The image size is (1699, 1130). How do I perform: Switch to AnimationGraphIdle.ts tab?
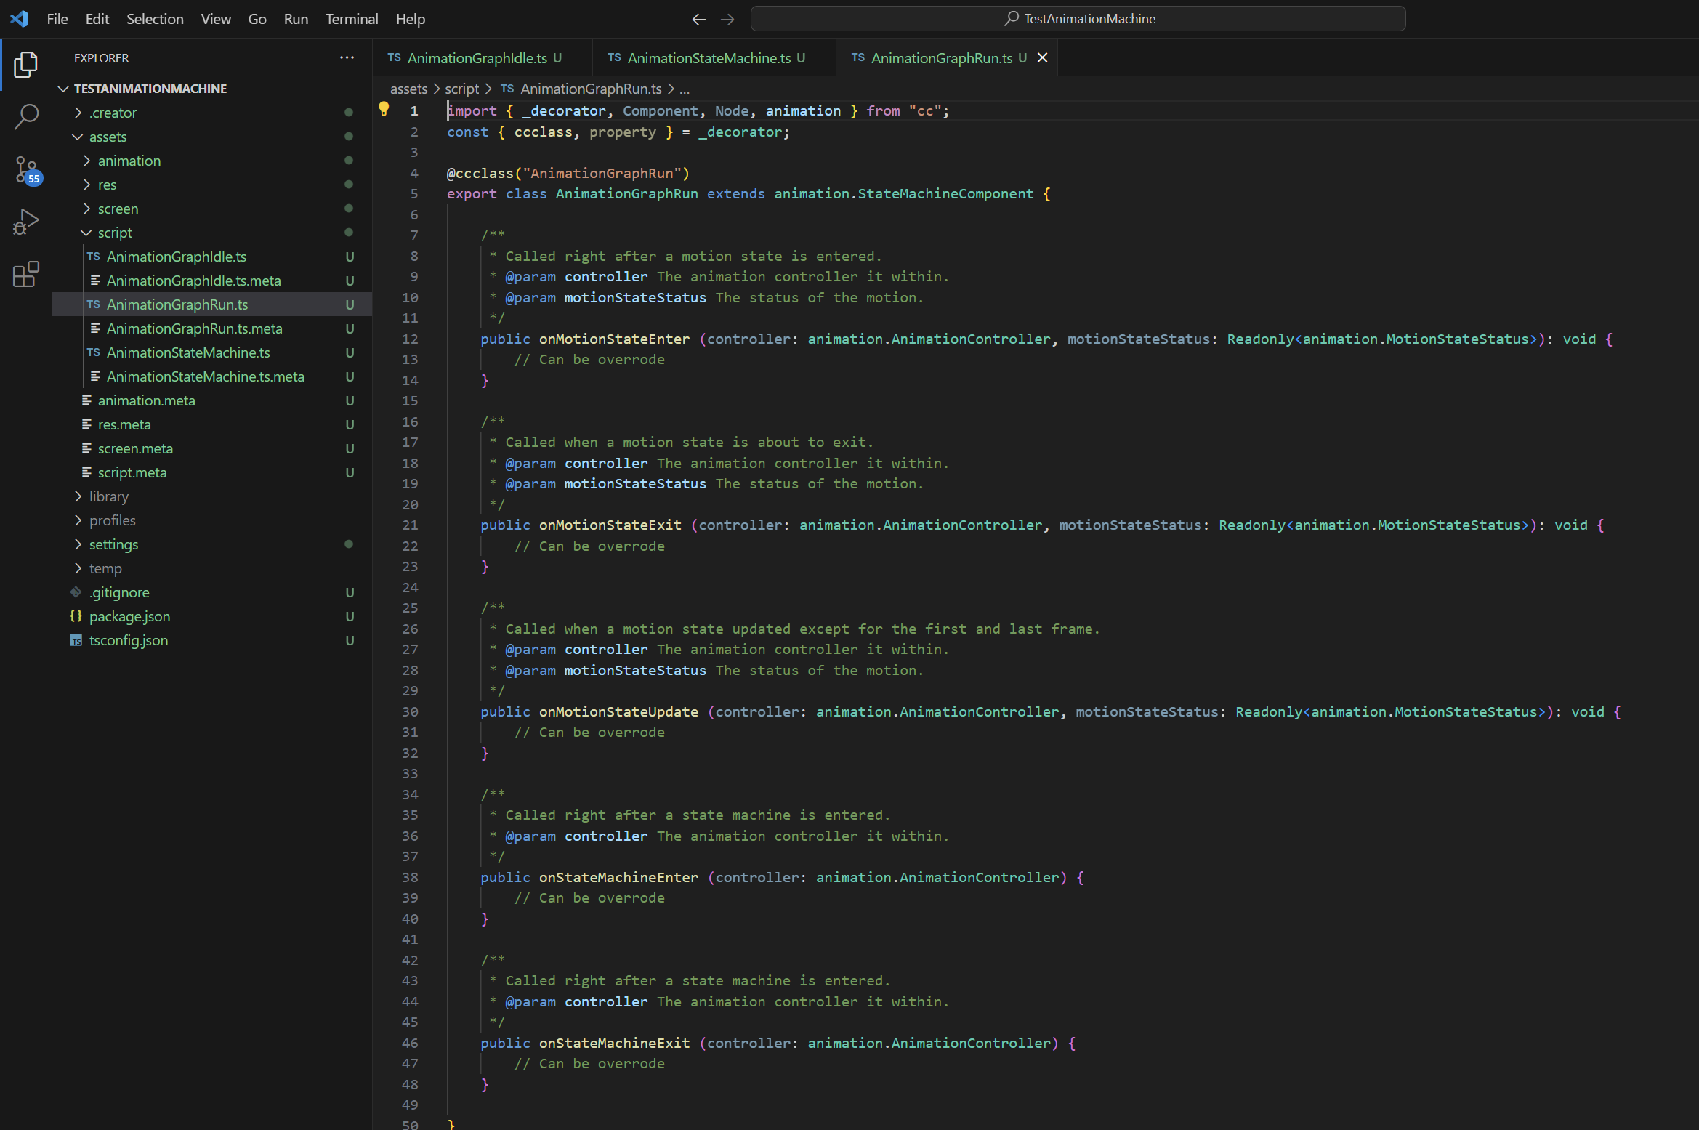tap(477, 58)
